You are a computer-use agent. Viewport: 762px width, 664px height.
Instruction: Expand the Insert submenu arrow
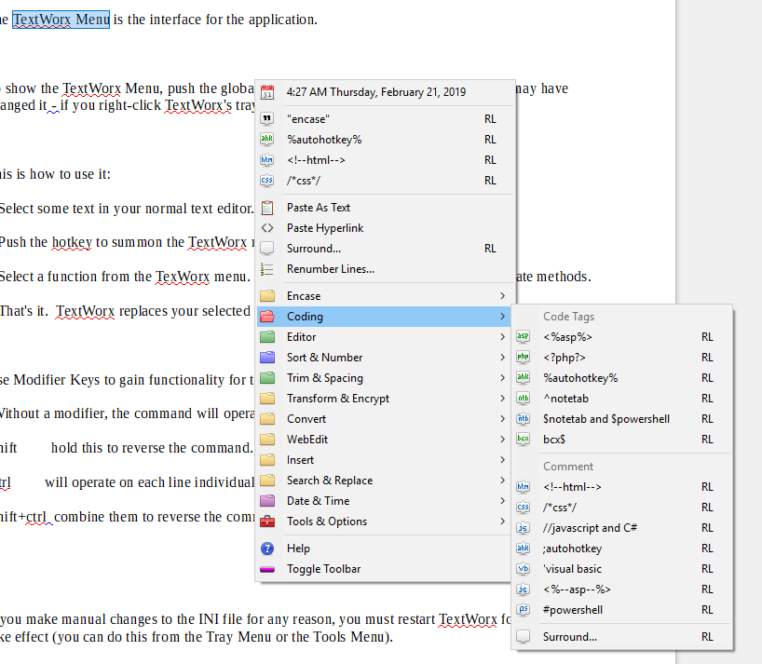pos(502,459)
